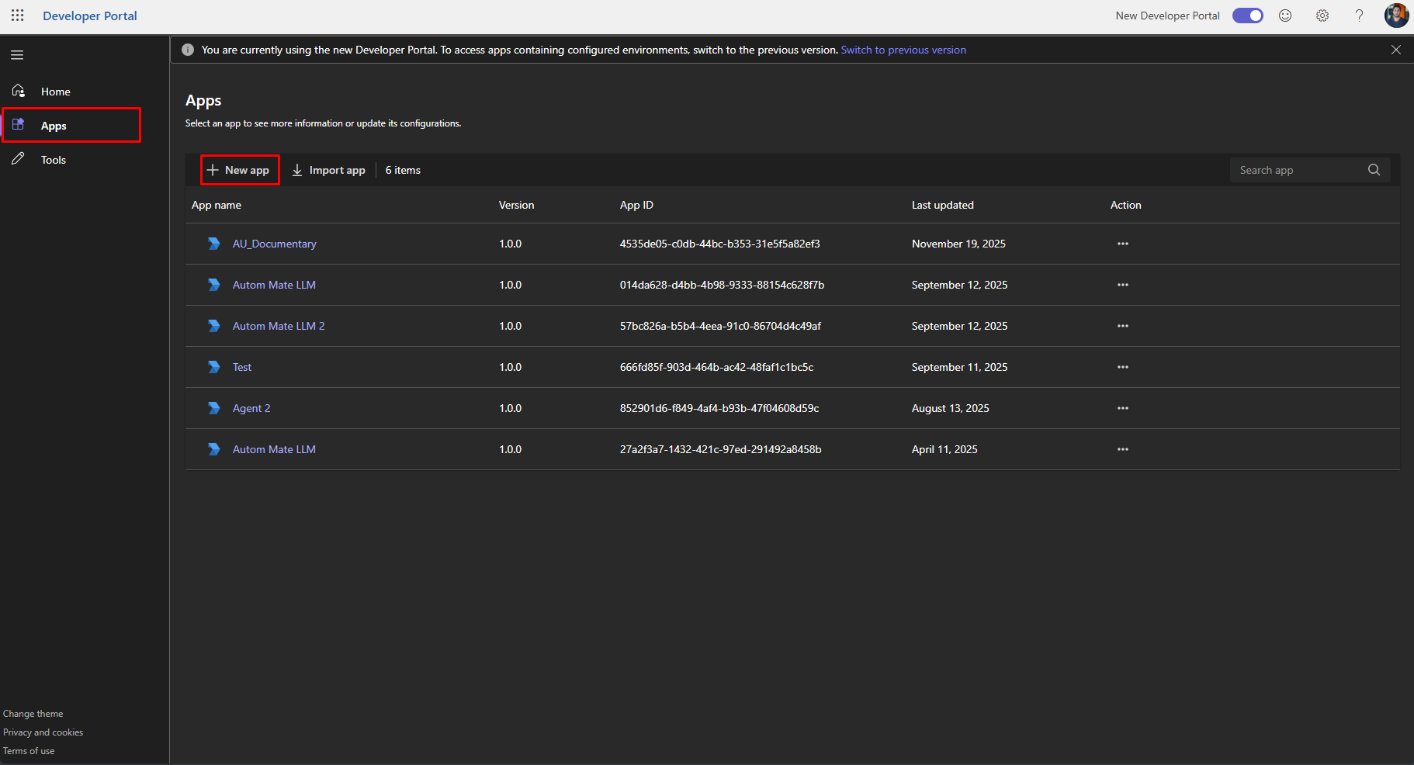Screen dimensions: 1414x765
Task: Open the Autom Mate LLM 2 app
Action: click(x=279, y=326)
